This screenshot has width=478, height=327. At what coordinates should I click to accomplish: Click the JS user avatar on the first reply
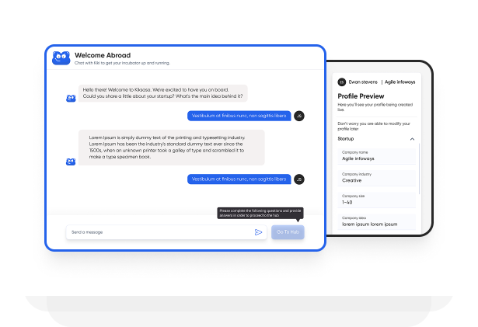pos(299,115)
